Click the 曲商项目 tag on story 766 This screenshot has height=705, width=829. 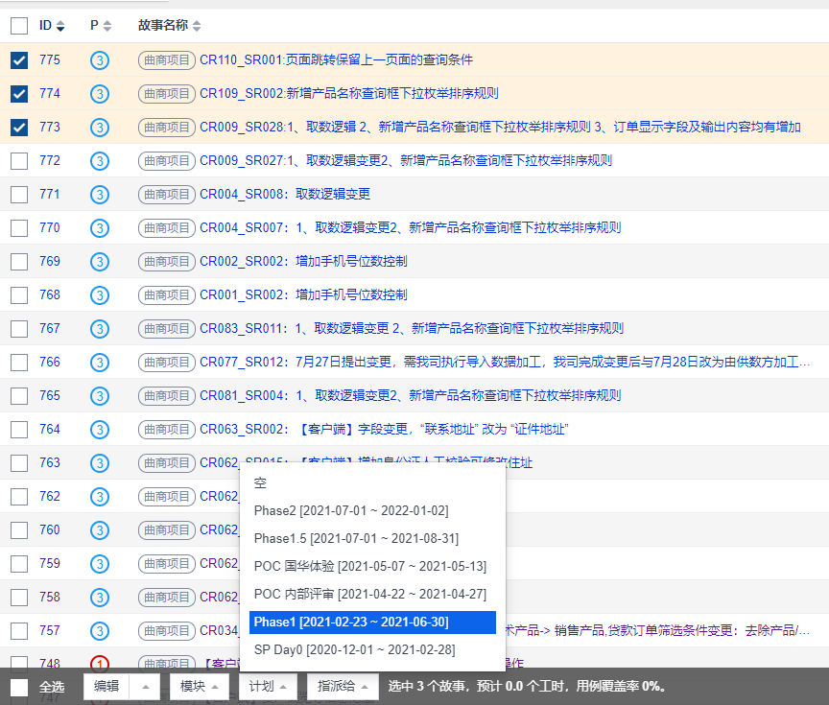point(167,363)
